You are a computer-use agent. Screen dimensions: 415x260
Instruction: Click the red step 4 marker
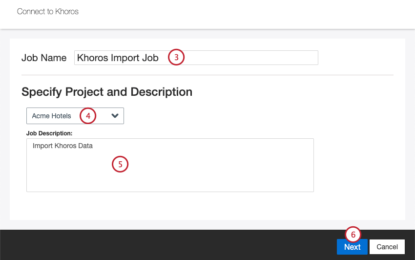pos(88,116)
